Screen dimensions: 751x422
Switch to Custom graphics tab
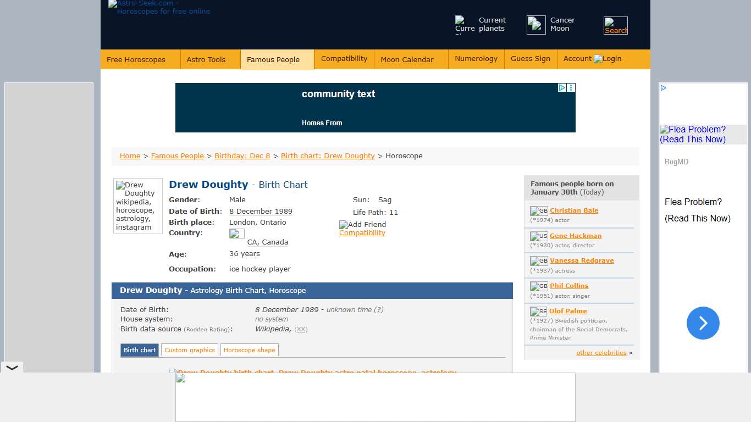click(190, 350)
